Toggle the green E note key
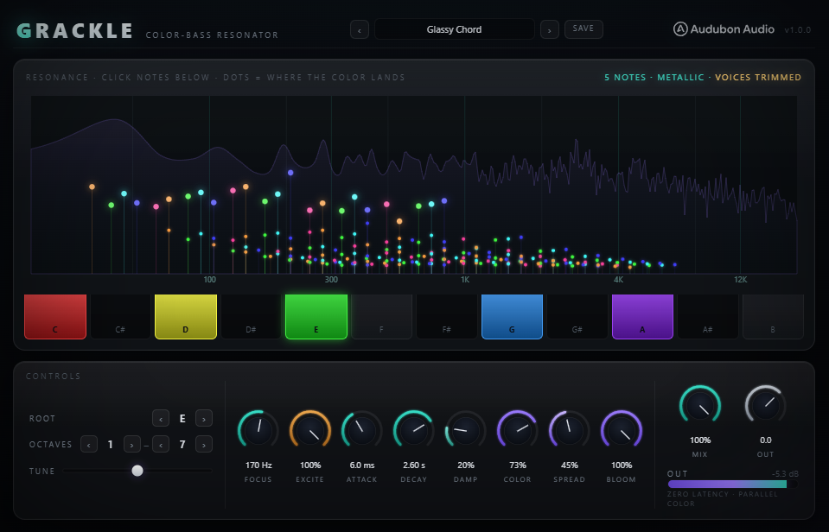The height and width of the screenshot is (532, 829). pos(316,316)
